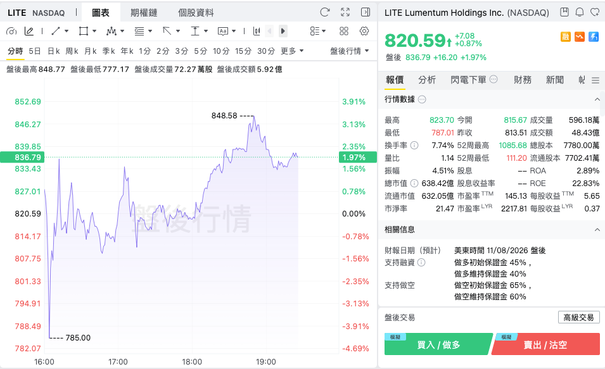Switch to 圖表 tab
Viewport: 605px width, 369px height.
(x=101, y=13)
